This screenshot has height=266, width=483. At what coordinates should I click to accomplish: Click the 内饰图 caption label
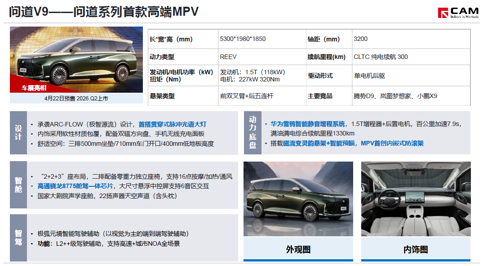(416, 249)
